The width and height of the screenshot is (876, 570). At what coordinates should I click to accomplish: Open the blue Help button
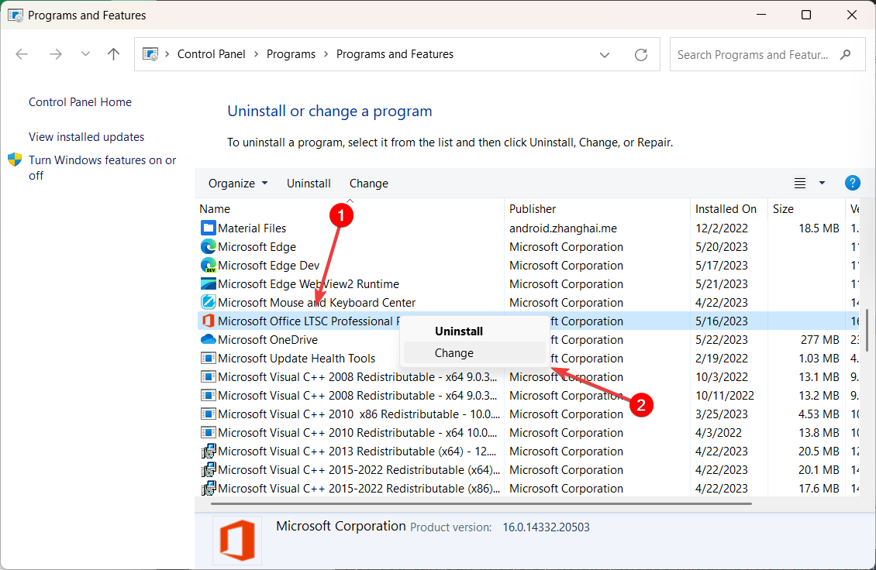853,183
